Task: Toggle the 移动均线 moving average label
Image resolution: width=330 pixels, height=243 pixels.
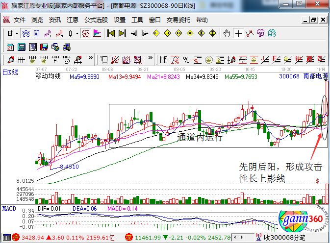Action: coord(48,76)
